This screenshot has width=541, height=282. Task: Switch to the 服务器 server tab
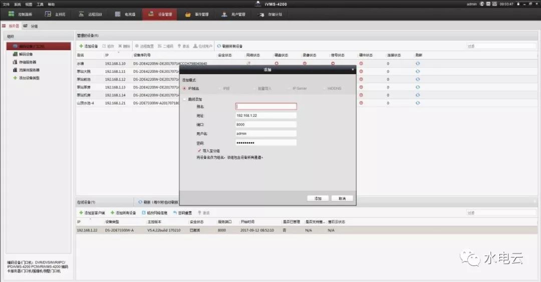11,26
